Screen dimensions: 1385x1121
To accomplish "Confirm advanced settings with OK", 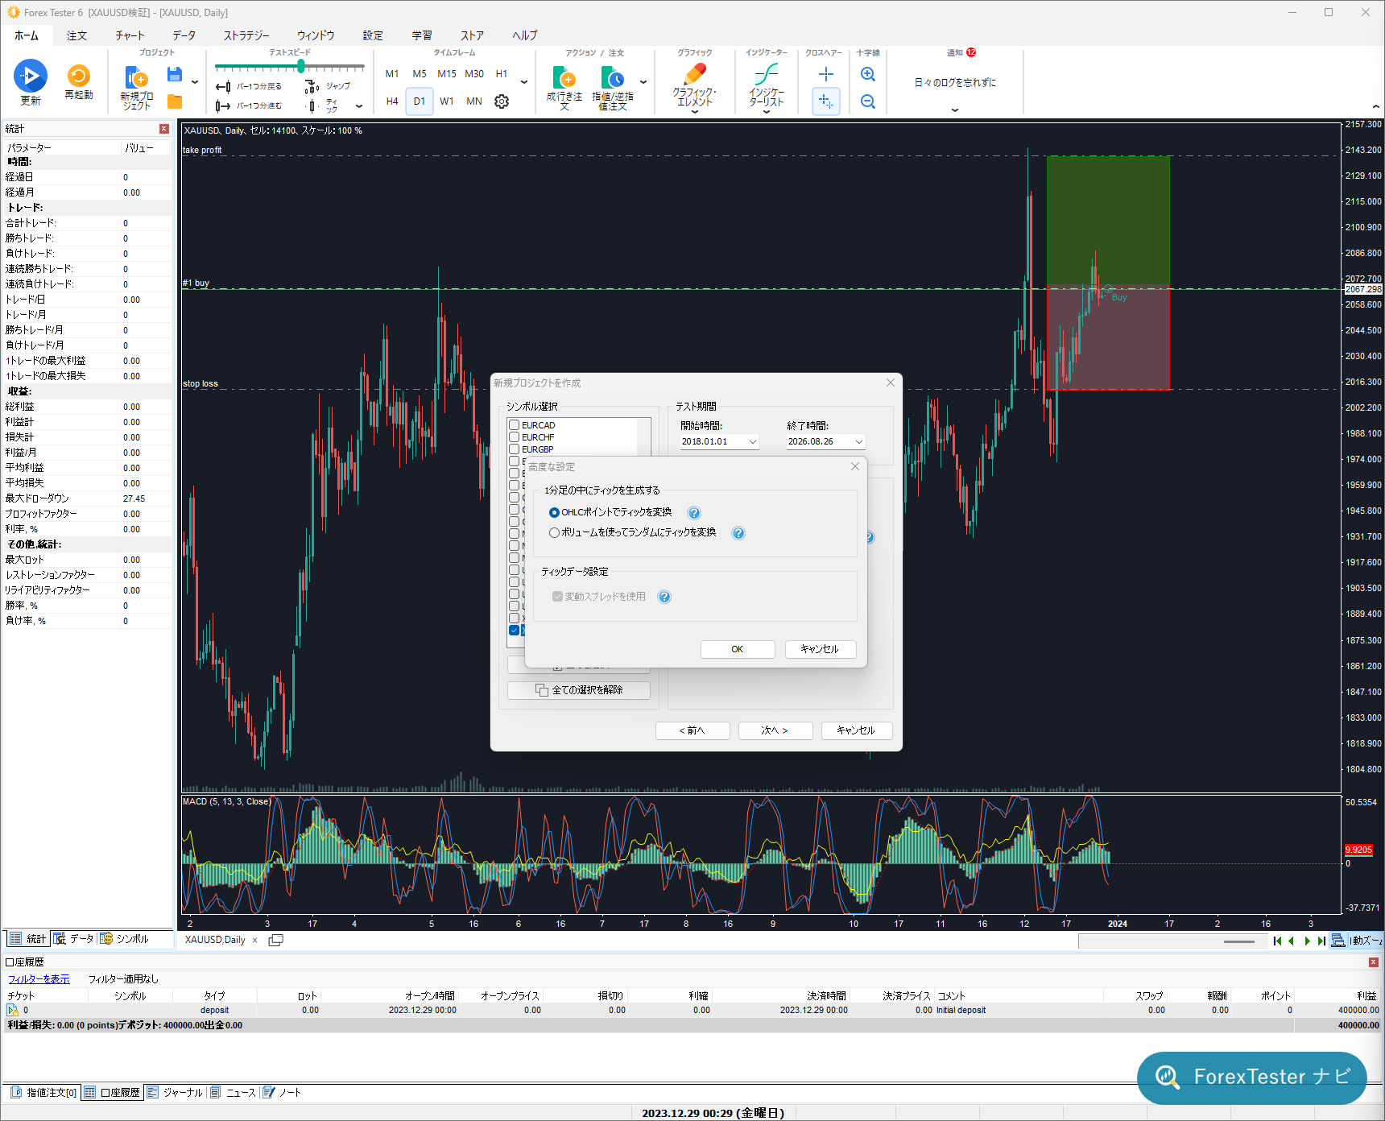I will [738, 649].
